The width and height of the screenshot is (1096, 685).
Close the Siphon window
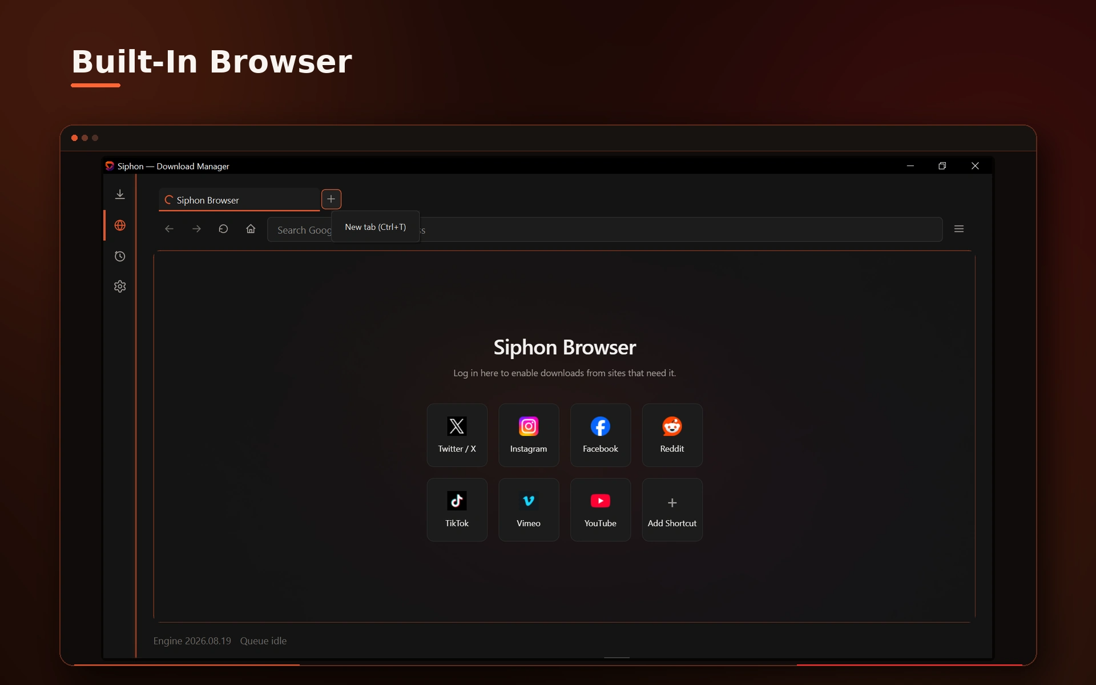click(975, 166)
